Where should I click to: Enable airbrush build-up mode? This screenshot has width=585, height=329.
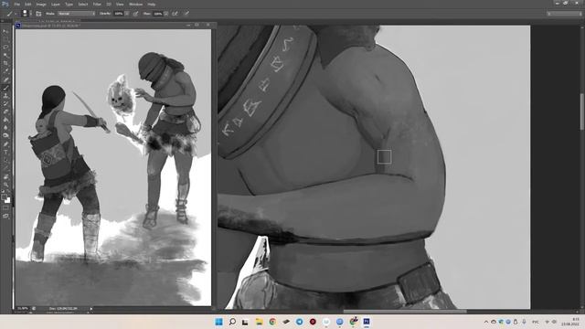(x=175, y=14)
